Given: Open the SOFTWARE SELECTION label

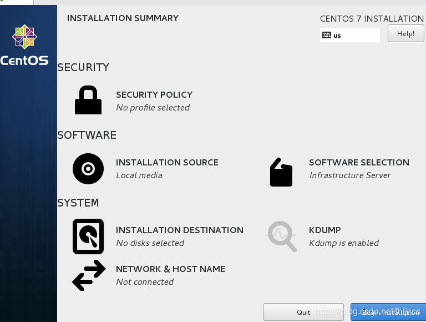Looking at the screenshot, I should 359,162.
